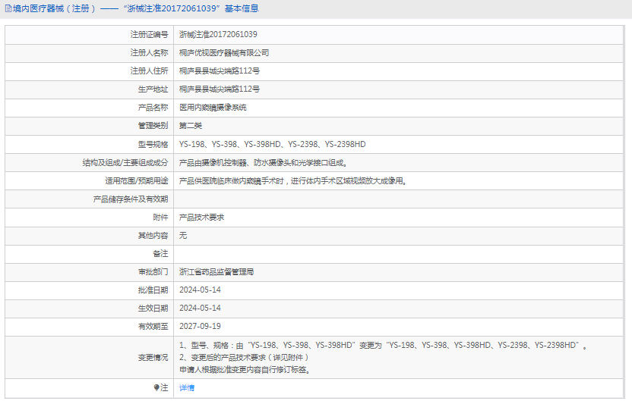This screenshot has height=401, width=632.
Task: Select the 产品技术要求 attachment text
Action: tap(201, 218)
